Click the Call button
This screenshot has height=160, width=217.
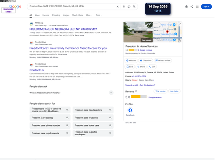pyautogui.click(x=152, y=67)
